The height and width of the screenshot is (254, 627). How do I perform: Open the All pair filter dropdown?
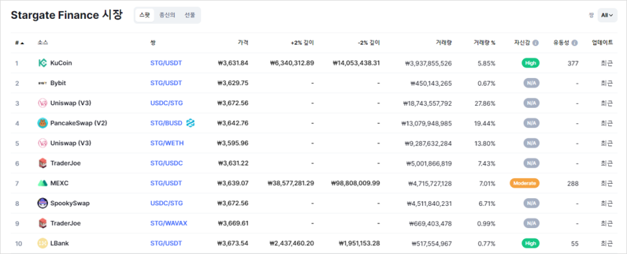point(607,15)
